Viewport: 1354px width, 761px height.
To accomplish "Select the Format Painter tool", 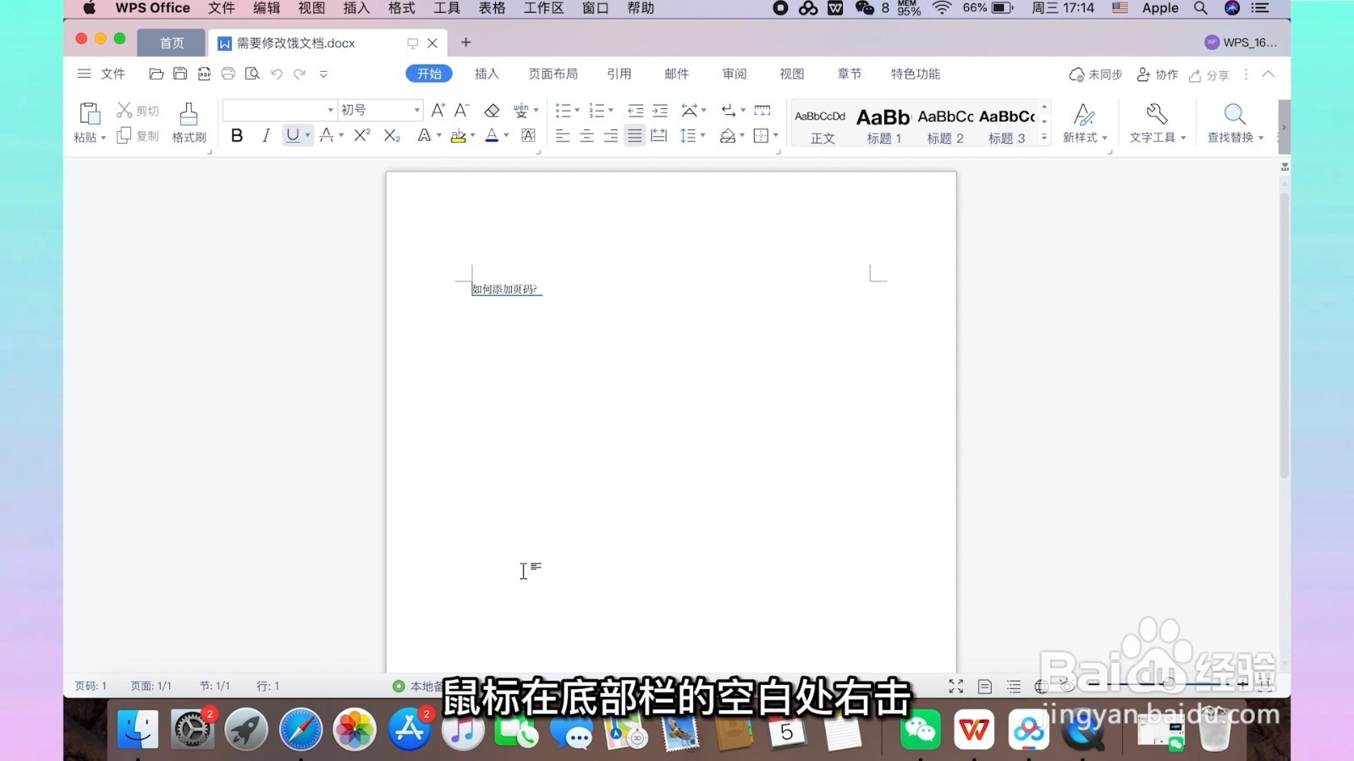I will (188, 118).
